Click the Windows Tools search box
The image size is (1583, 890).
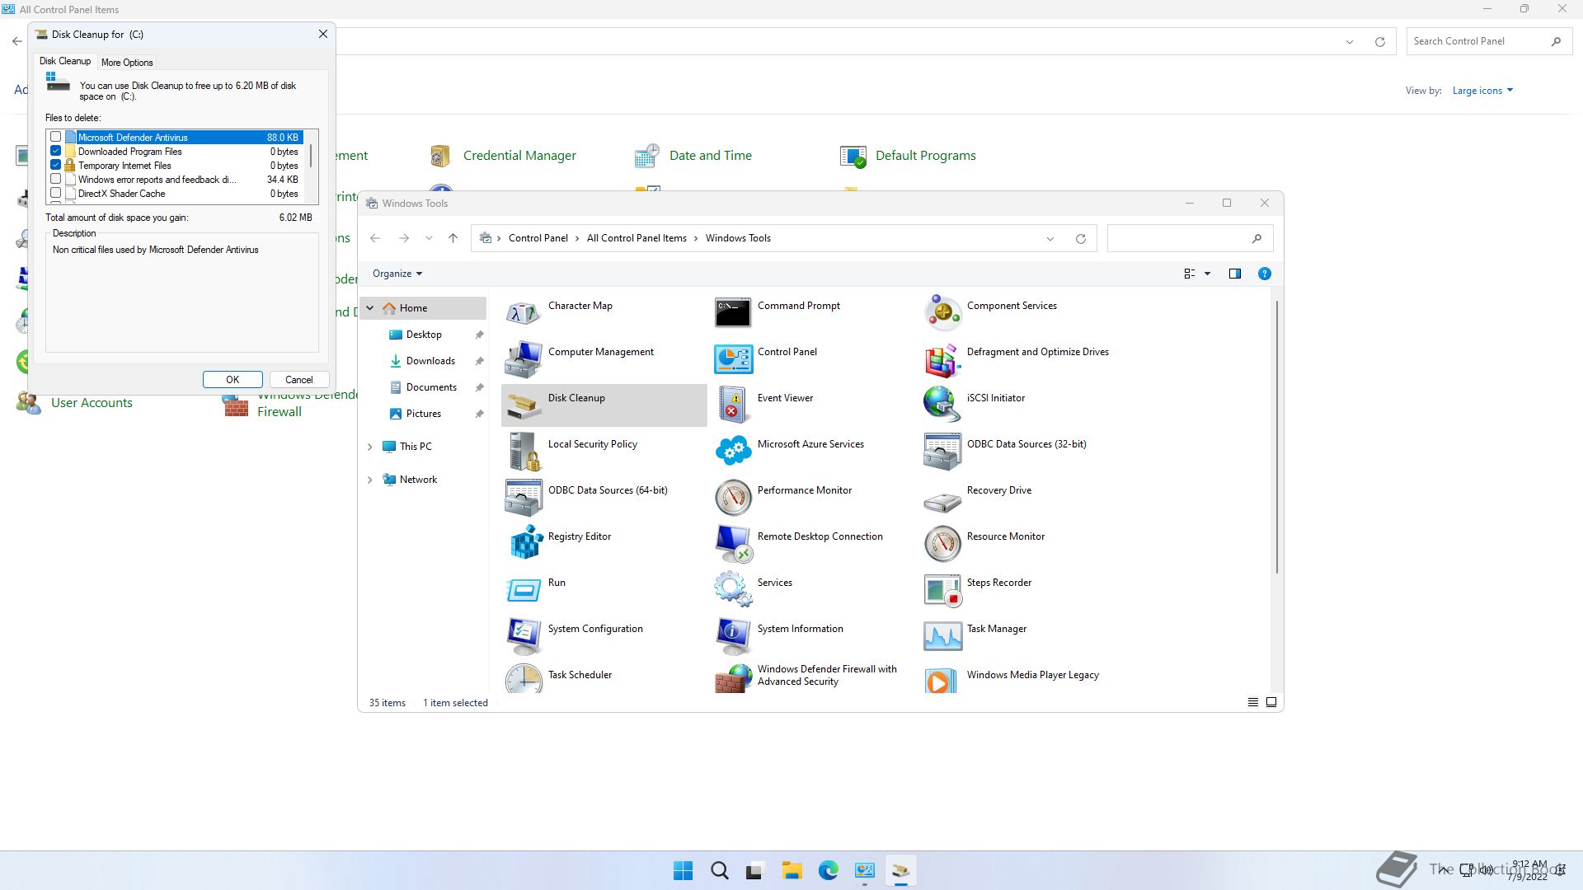click(1190, 238)
